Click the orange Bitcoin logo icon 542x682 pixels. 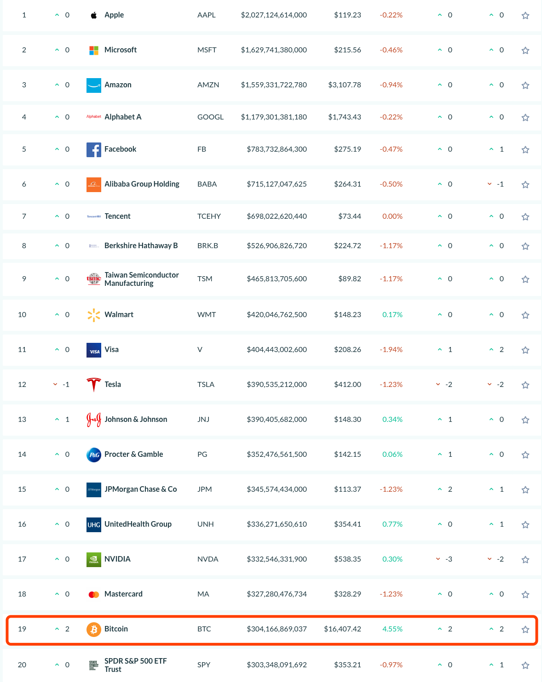(94, 630)
